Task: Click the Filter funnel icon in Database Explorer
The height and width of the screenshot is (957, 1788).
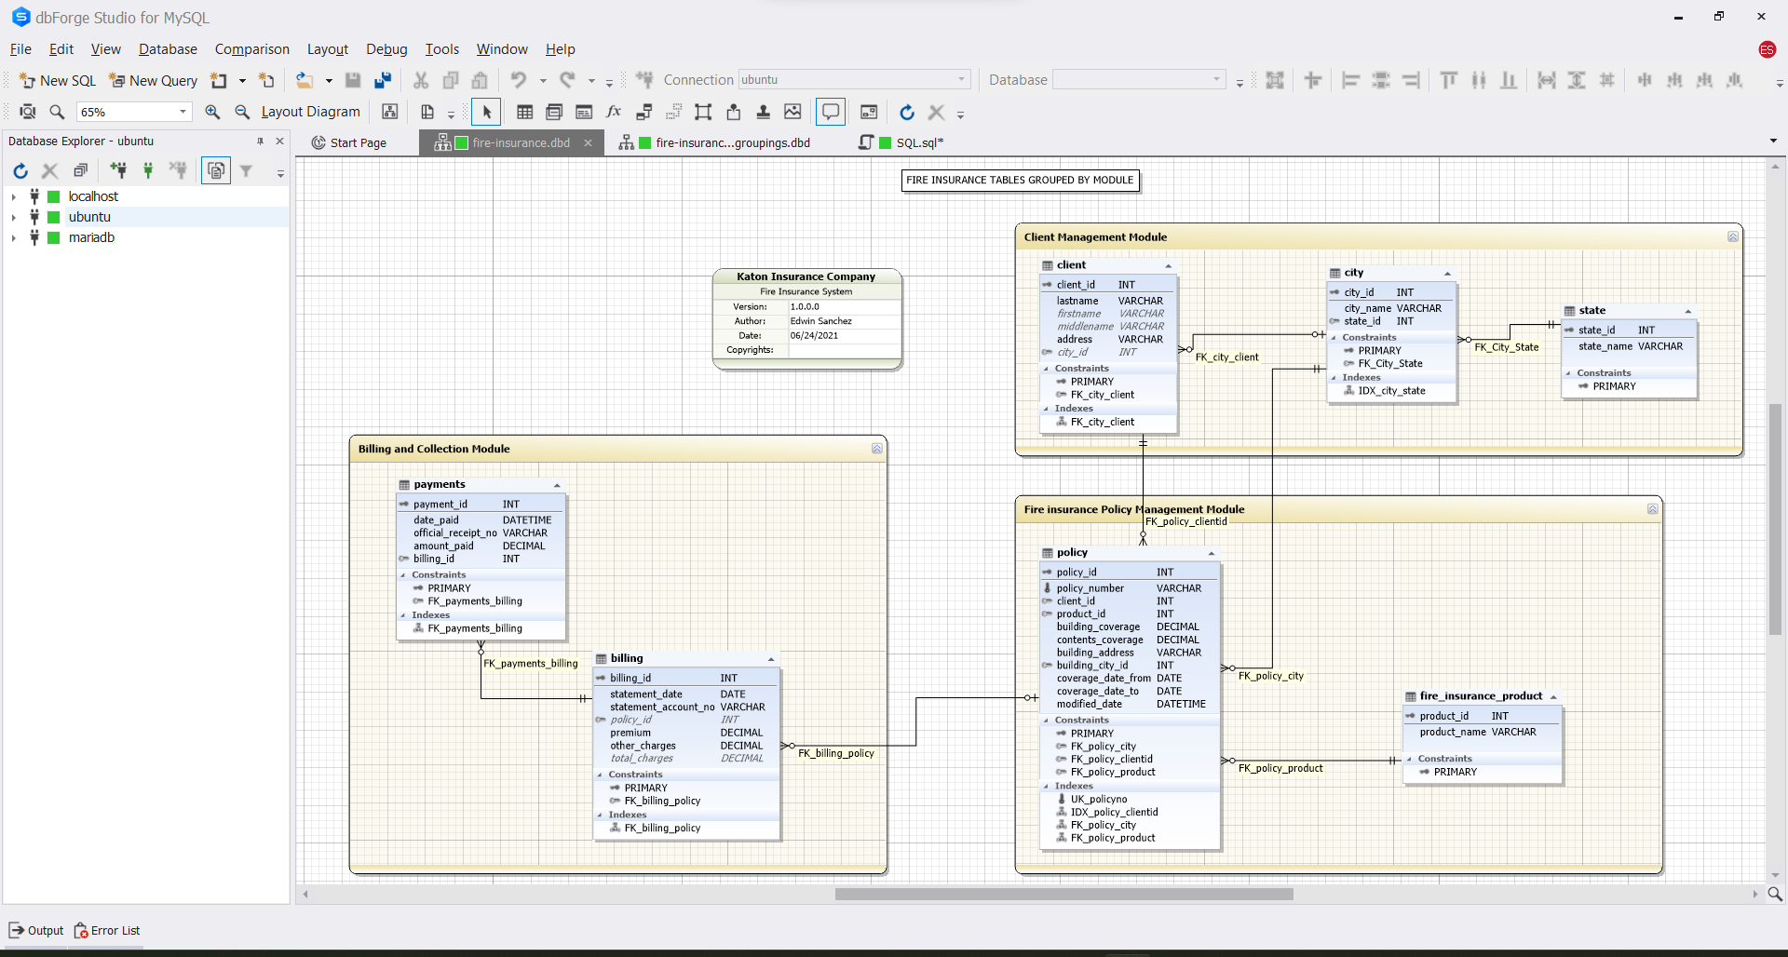Action: pyautogui.click(x=246, y=170)
